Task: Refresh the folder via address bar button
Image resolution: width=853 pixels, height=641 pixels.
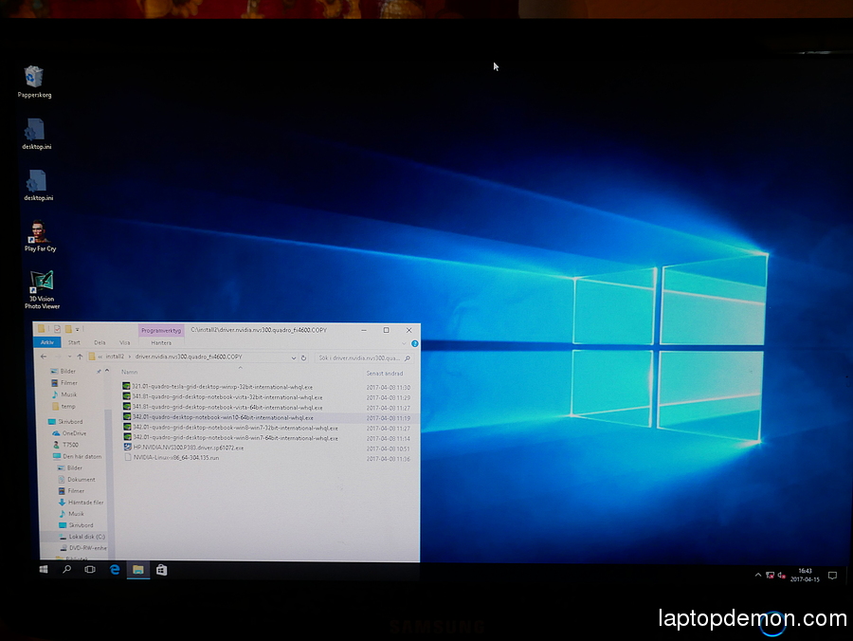Action: click(x=303, y=357)
